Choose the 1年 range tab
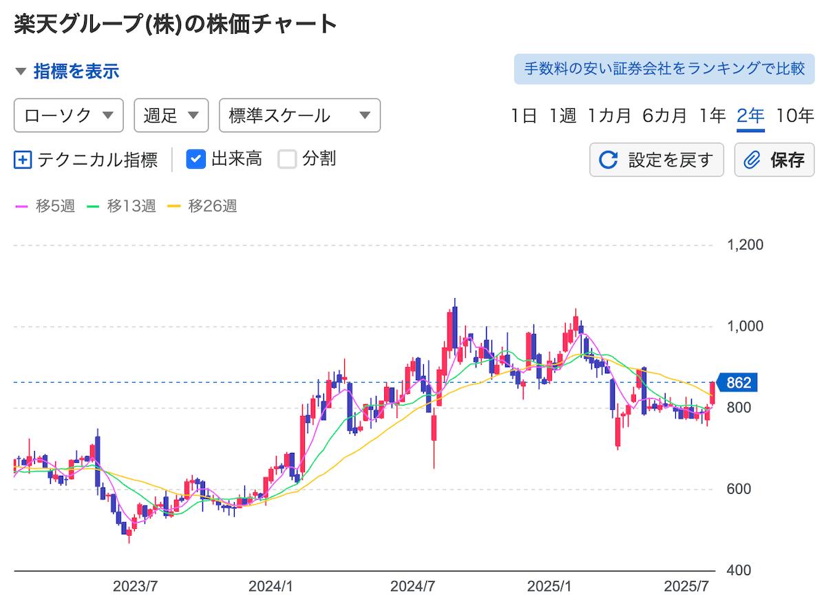The width and height of the screenshot is (826, 608). (x=712, y=116)
